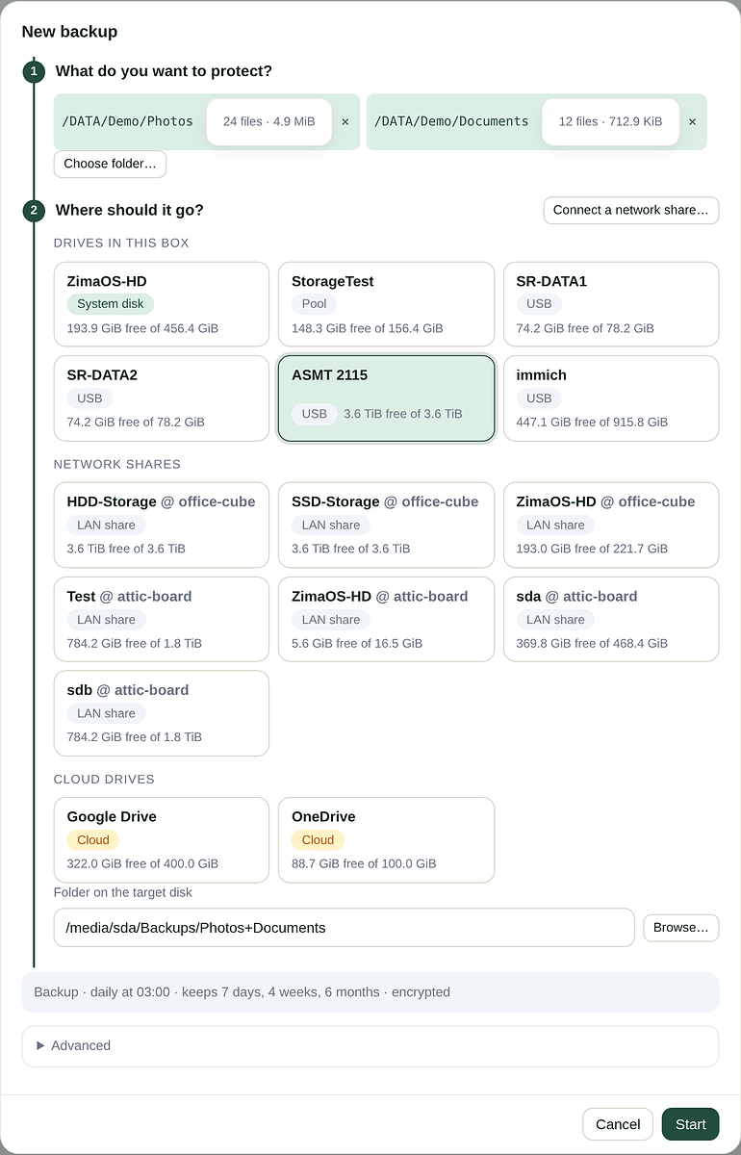Remove the /DATA/Demo/Photos folder chip
The height and width of the screenshot is (1155, 741).
pyautogui.click(x=345, y=122)
